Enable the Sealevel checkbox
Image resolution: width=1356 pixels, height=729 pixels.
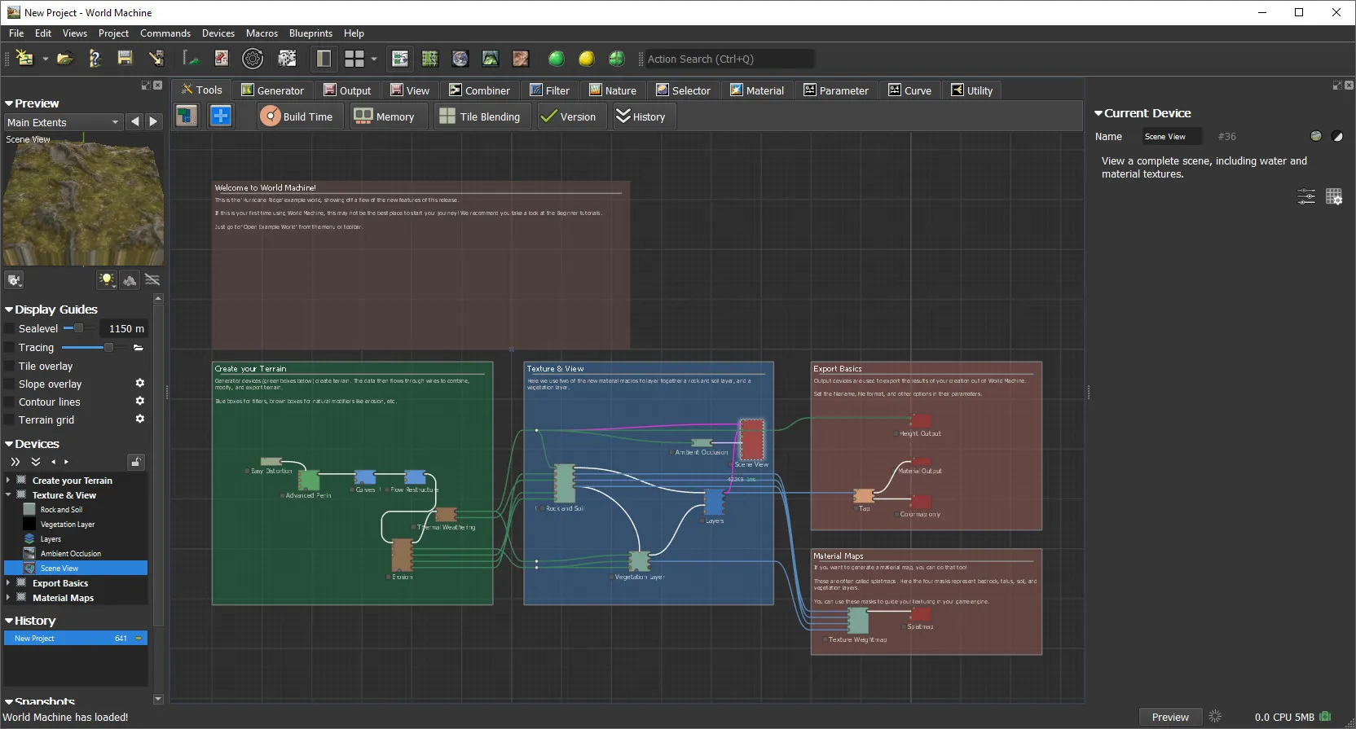[10, 329]
